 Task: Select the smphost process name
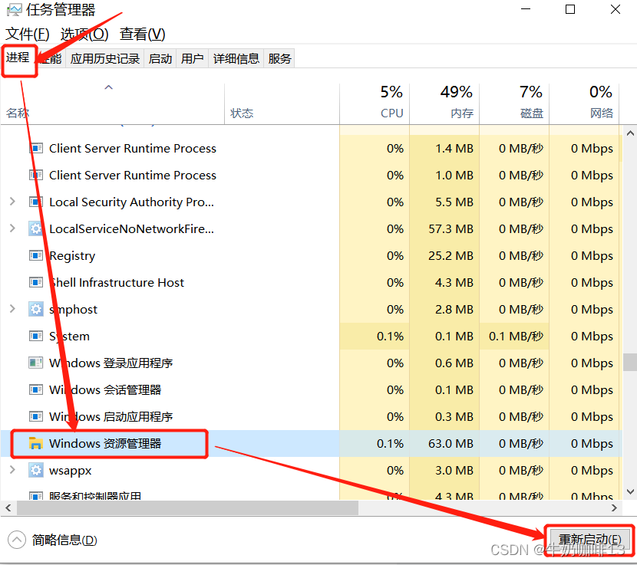click(x=73, y=310)
